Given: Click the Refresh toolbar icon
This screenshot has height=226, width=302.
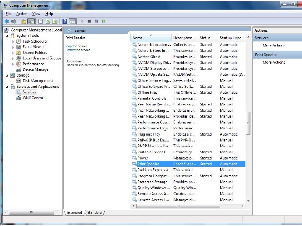Looking at the screenshot, I should 48,21.
